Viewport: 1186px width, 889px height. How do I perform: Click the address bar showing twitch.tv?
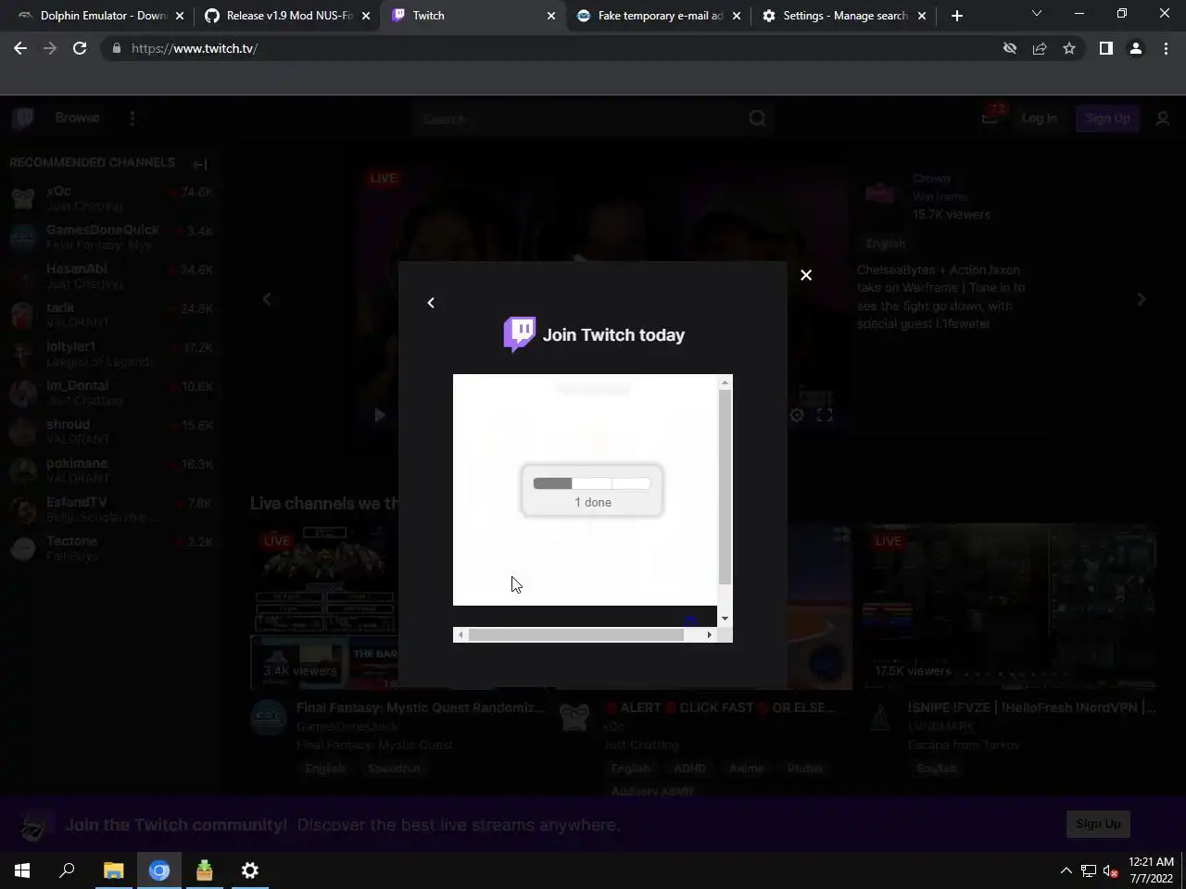[556, 48]
